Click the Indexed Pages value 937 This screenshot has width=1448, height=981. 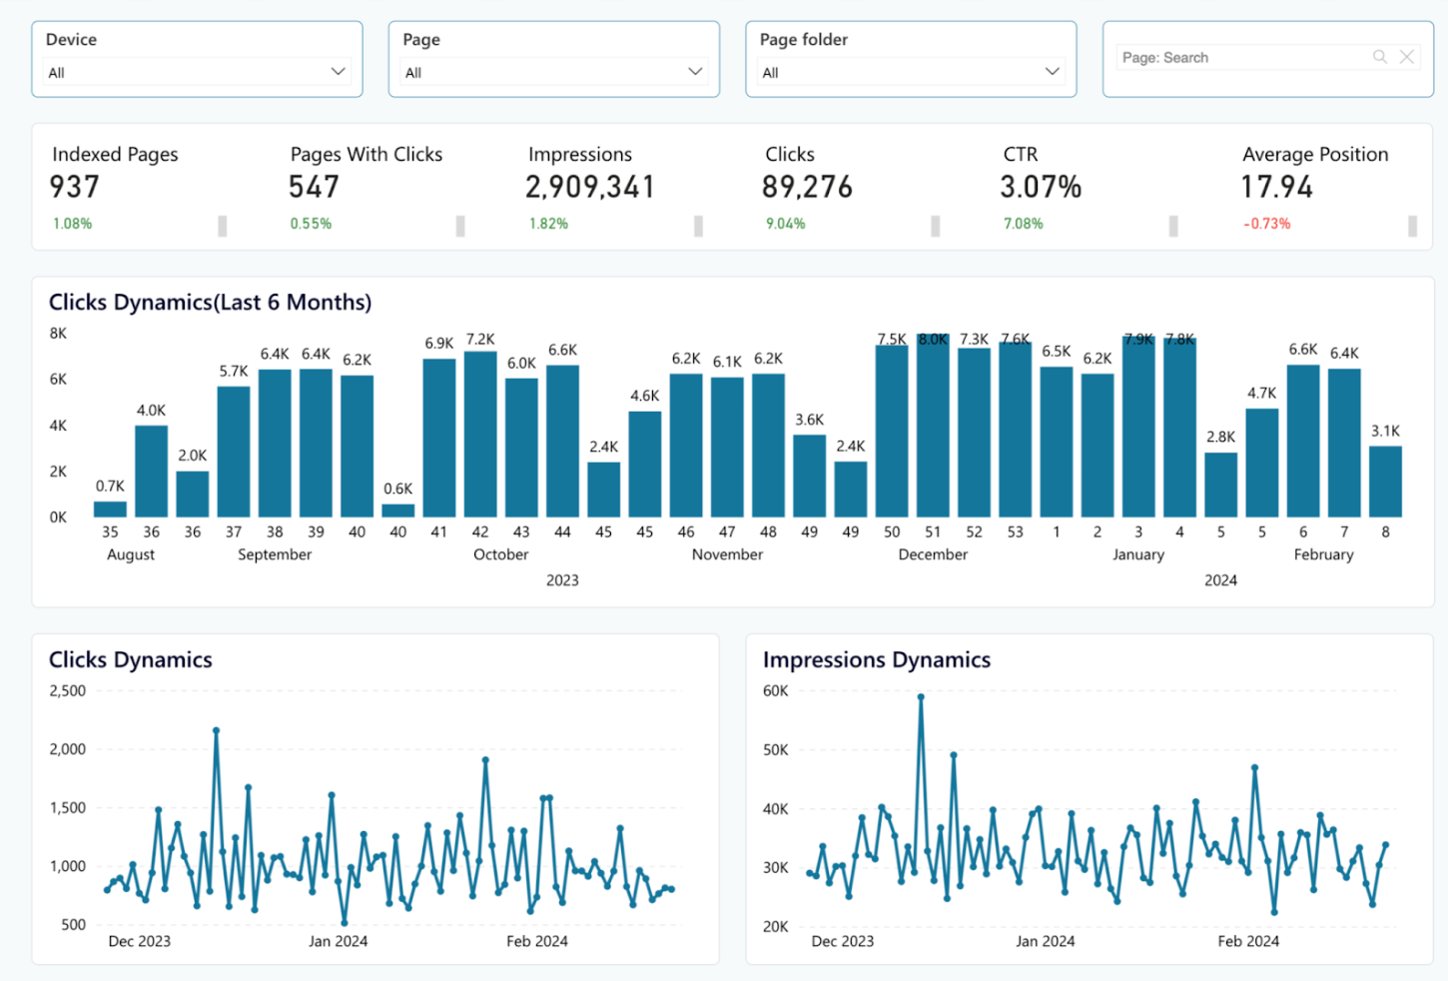[75, 187]
